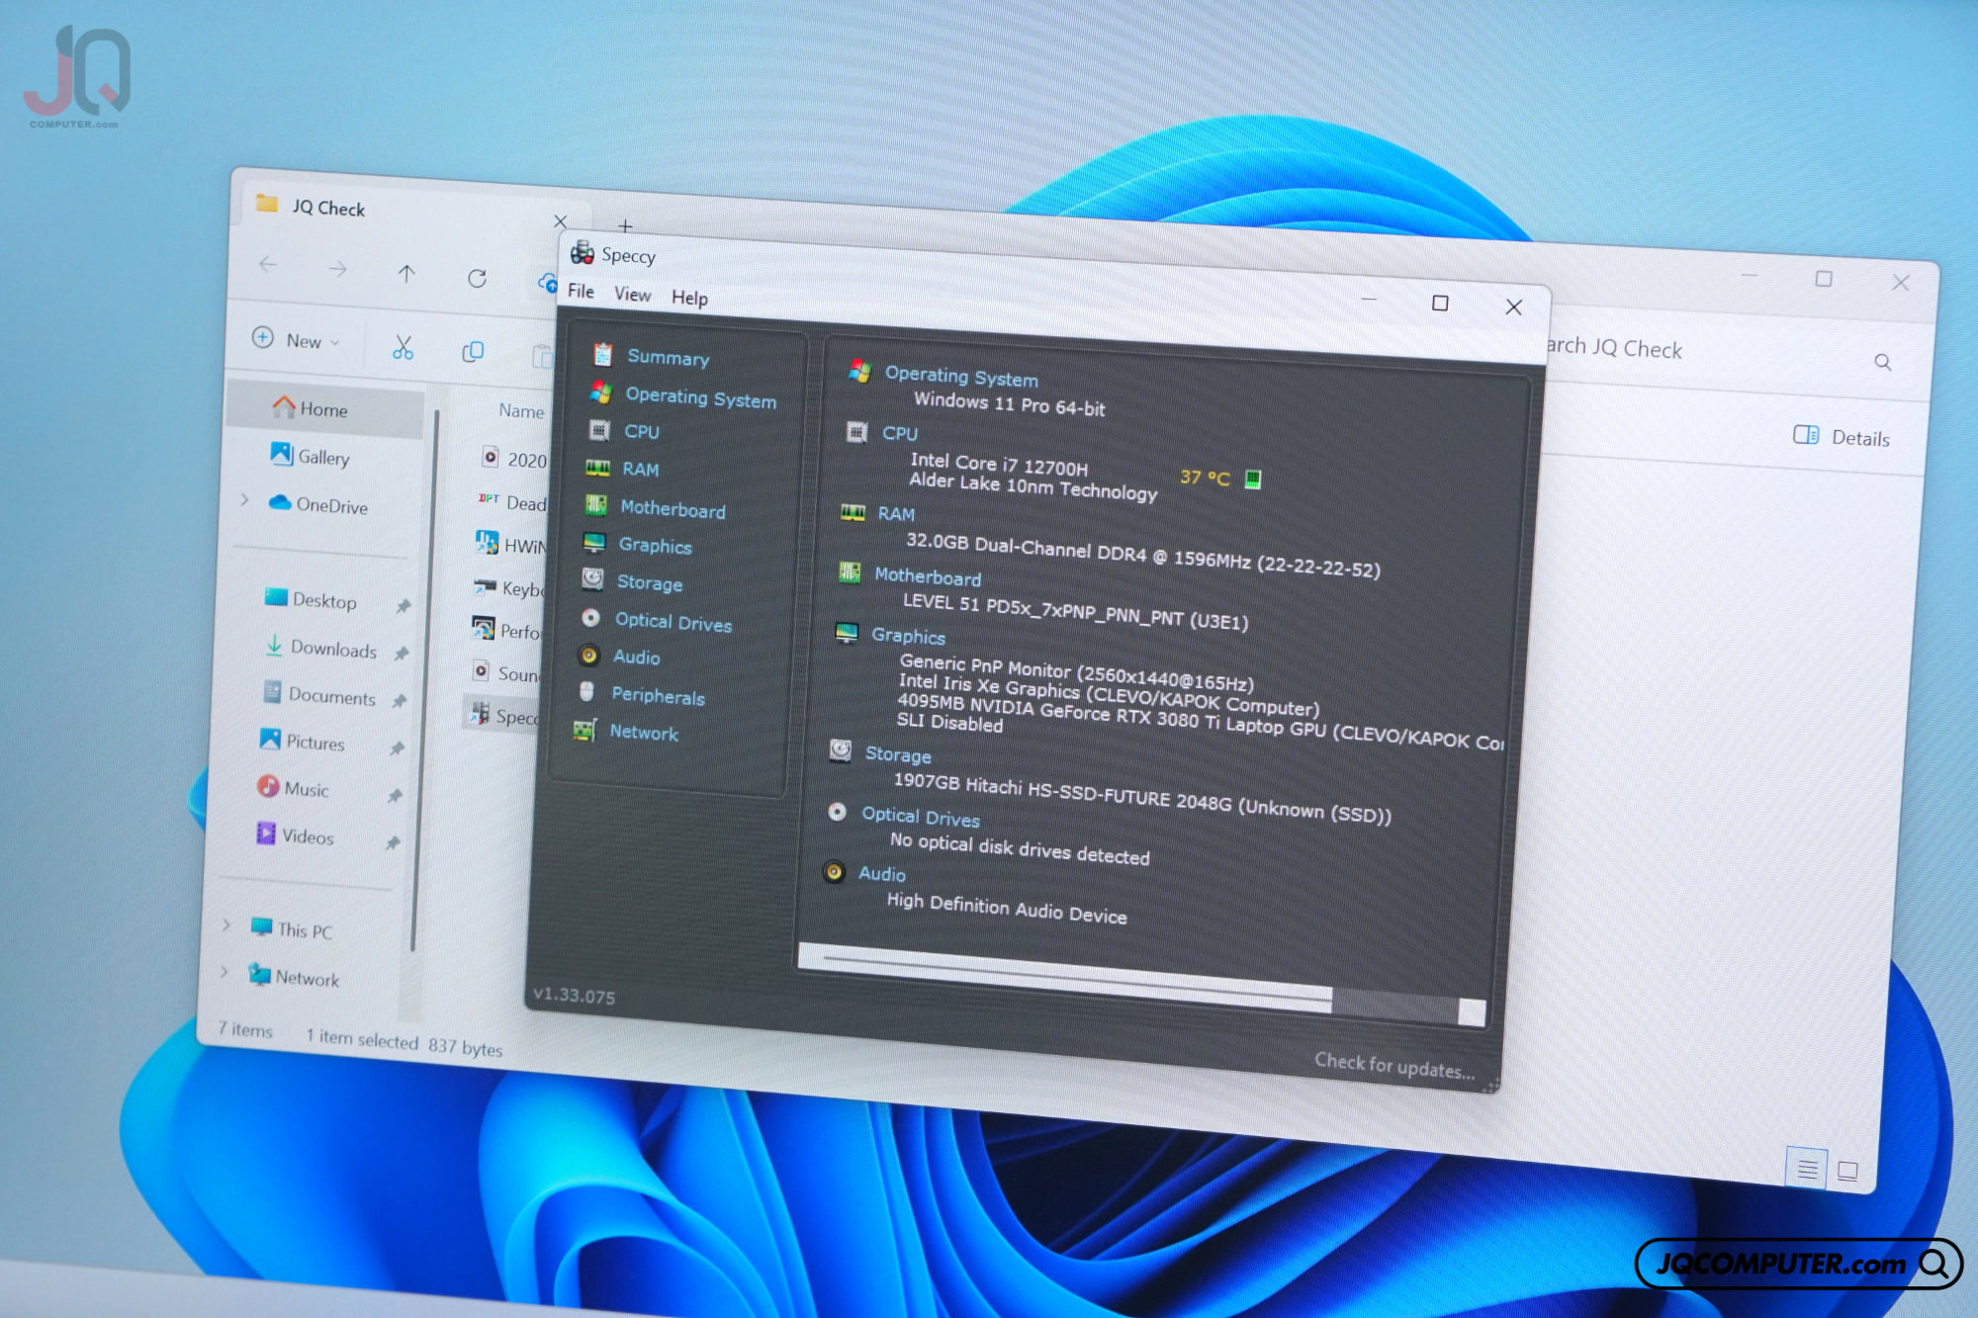Open Storage section in Speccy sidebar
This screenshot has width=1978, height=1318.
point(649,582)
